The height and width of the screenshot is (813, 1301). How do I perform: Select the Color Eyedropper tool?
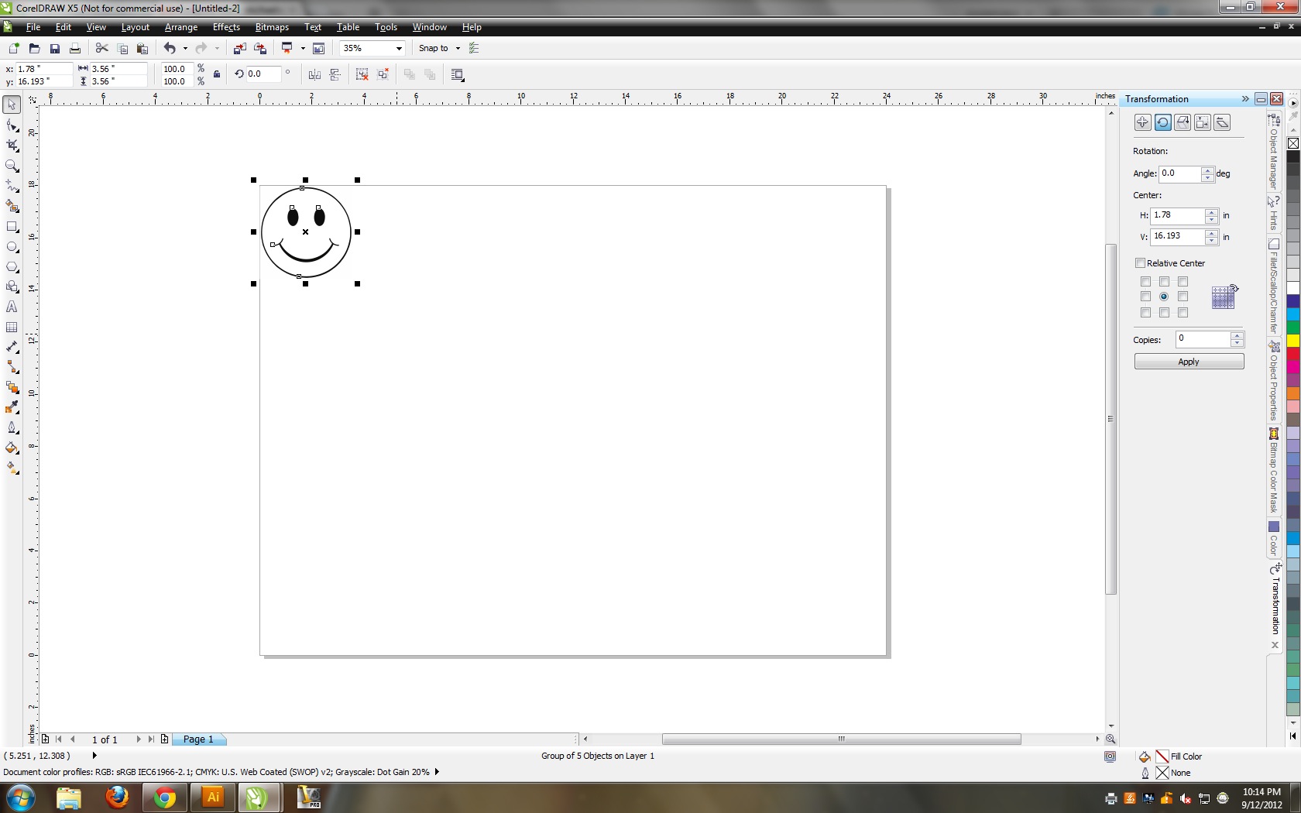12,408
